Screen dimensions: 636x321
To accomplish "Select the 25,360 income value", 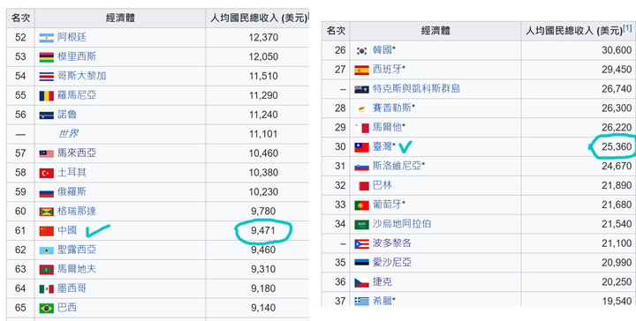I will tap(617, 146).
